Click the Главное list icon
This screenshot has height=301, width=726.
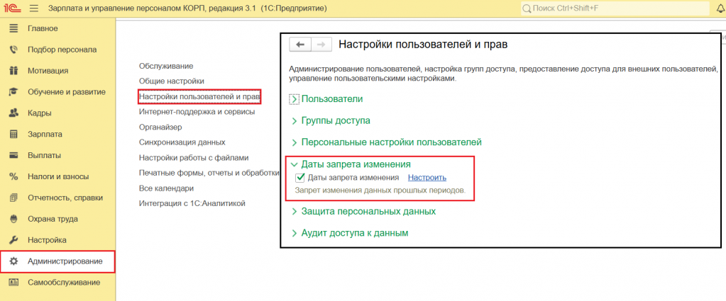(x=13, y=28)
